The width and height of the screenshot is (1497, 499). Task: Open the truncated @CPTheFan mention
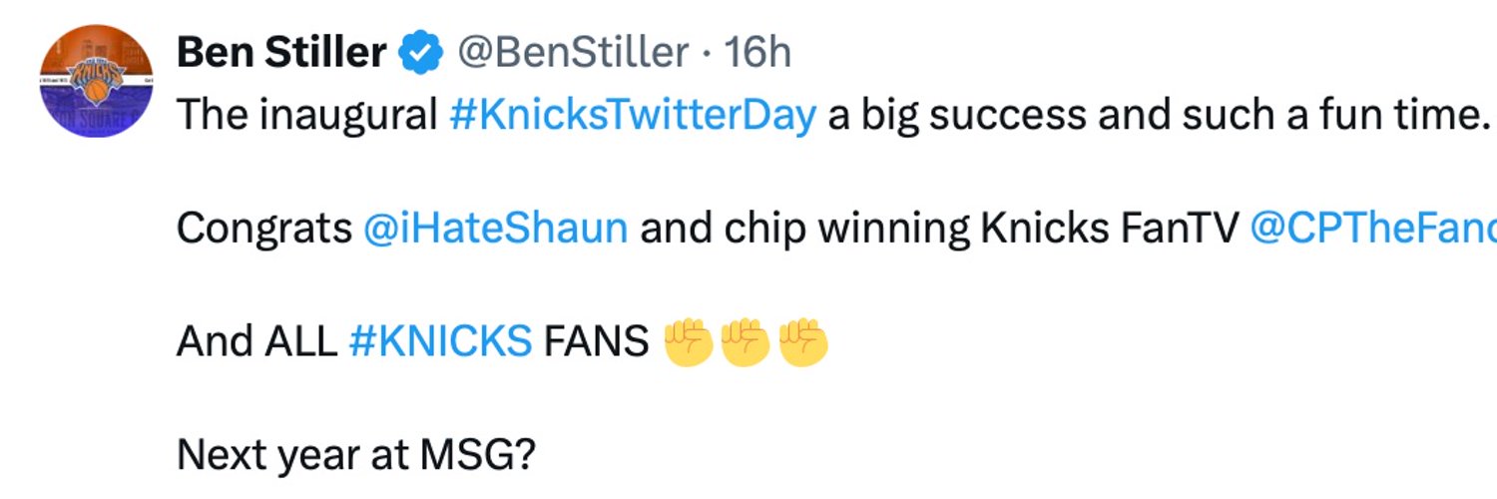pos(1372,230)
